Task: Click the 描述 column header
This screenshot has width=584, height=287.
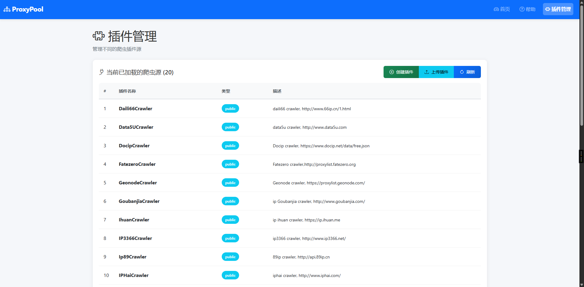Action: (277, 91)
